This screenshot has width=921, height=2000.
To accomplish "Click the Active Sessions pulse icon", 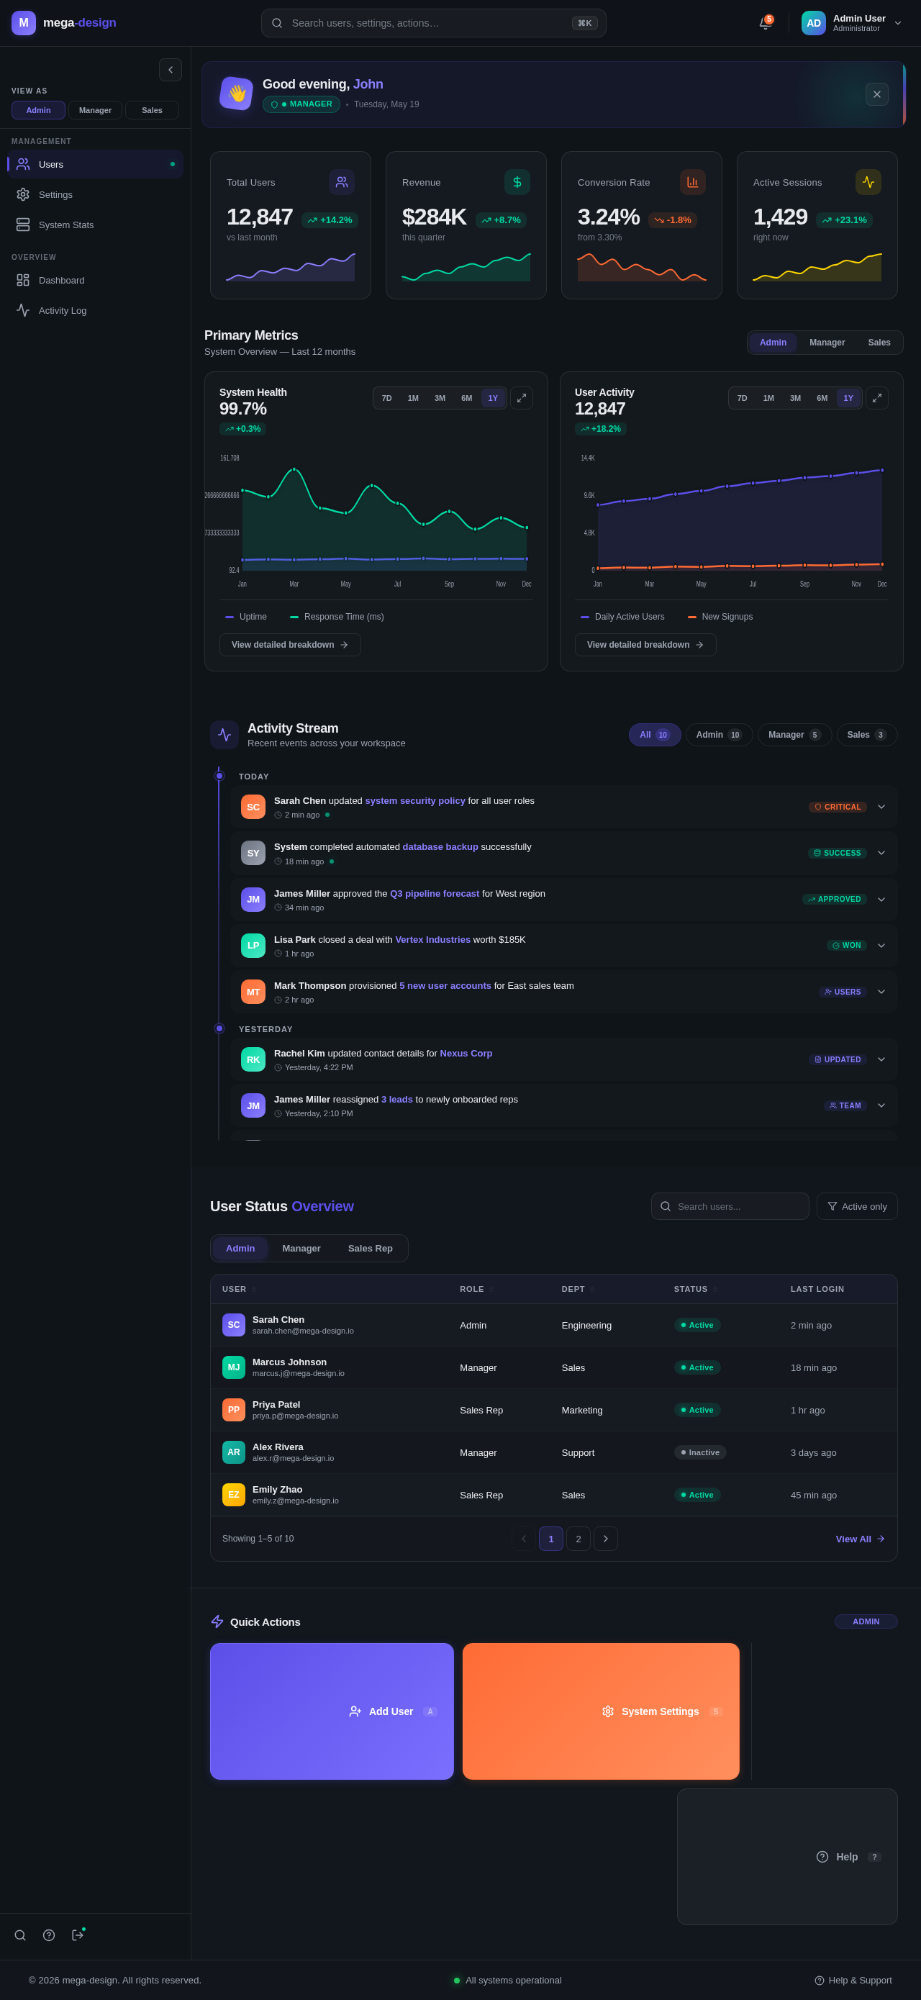I will click(x=868, y=183).
